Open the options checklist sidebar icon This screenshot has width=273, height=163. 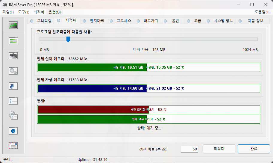pos(13,101)
